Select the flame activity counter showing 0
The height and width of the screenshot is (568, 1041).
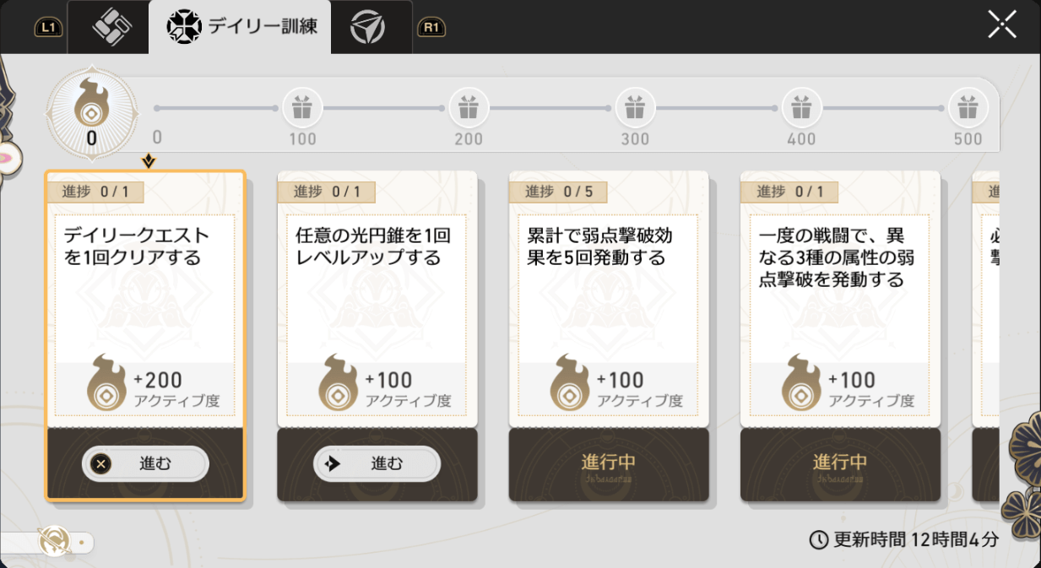91,112
